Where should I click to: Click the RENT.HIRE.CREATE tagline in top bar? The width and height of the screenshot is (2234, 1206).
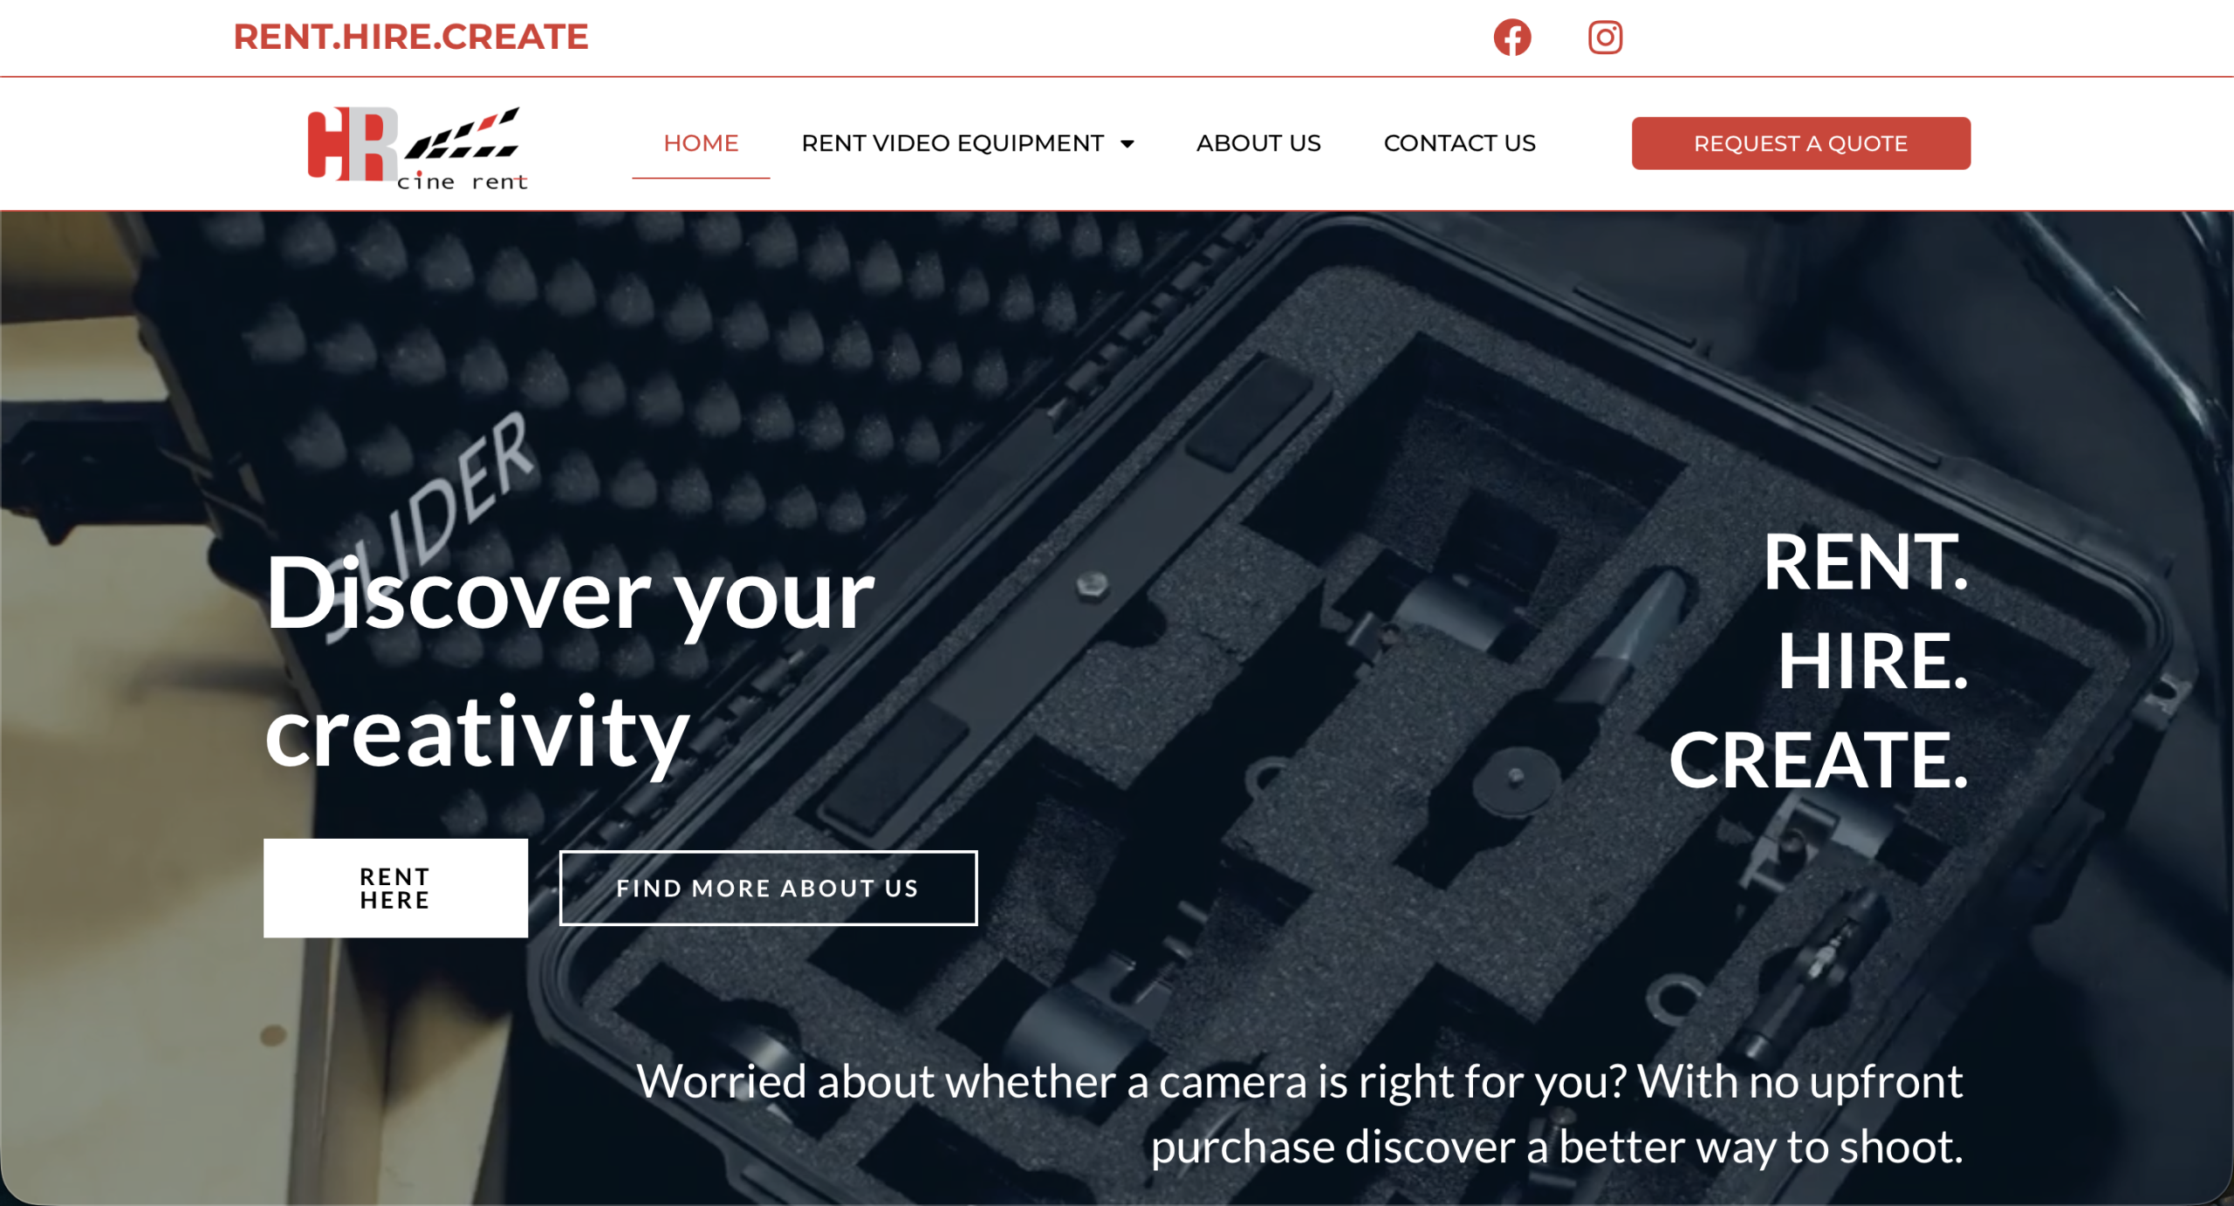pos(410,37)
